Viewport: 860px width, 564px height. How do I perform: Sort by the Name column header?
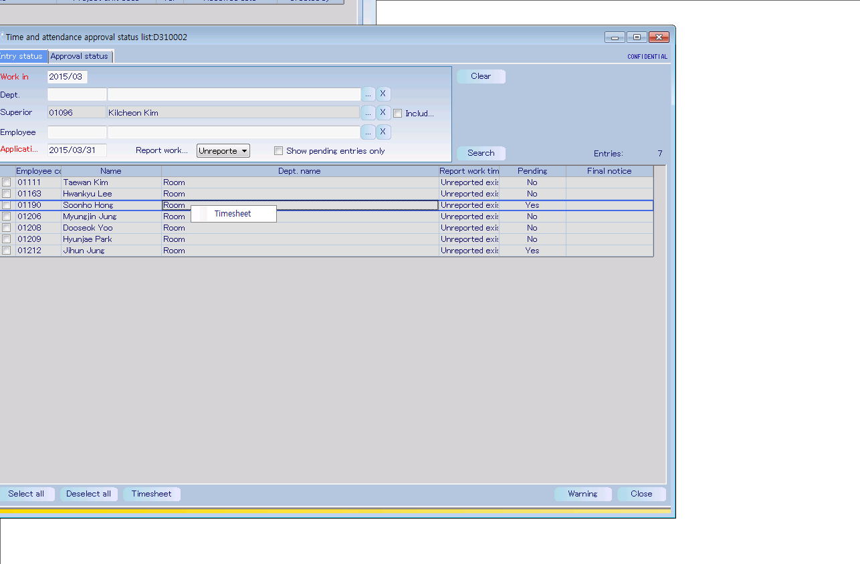click(x=111, y=171)
